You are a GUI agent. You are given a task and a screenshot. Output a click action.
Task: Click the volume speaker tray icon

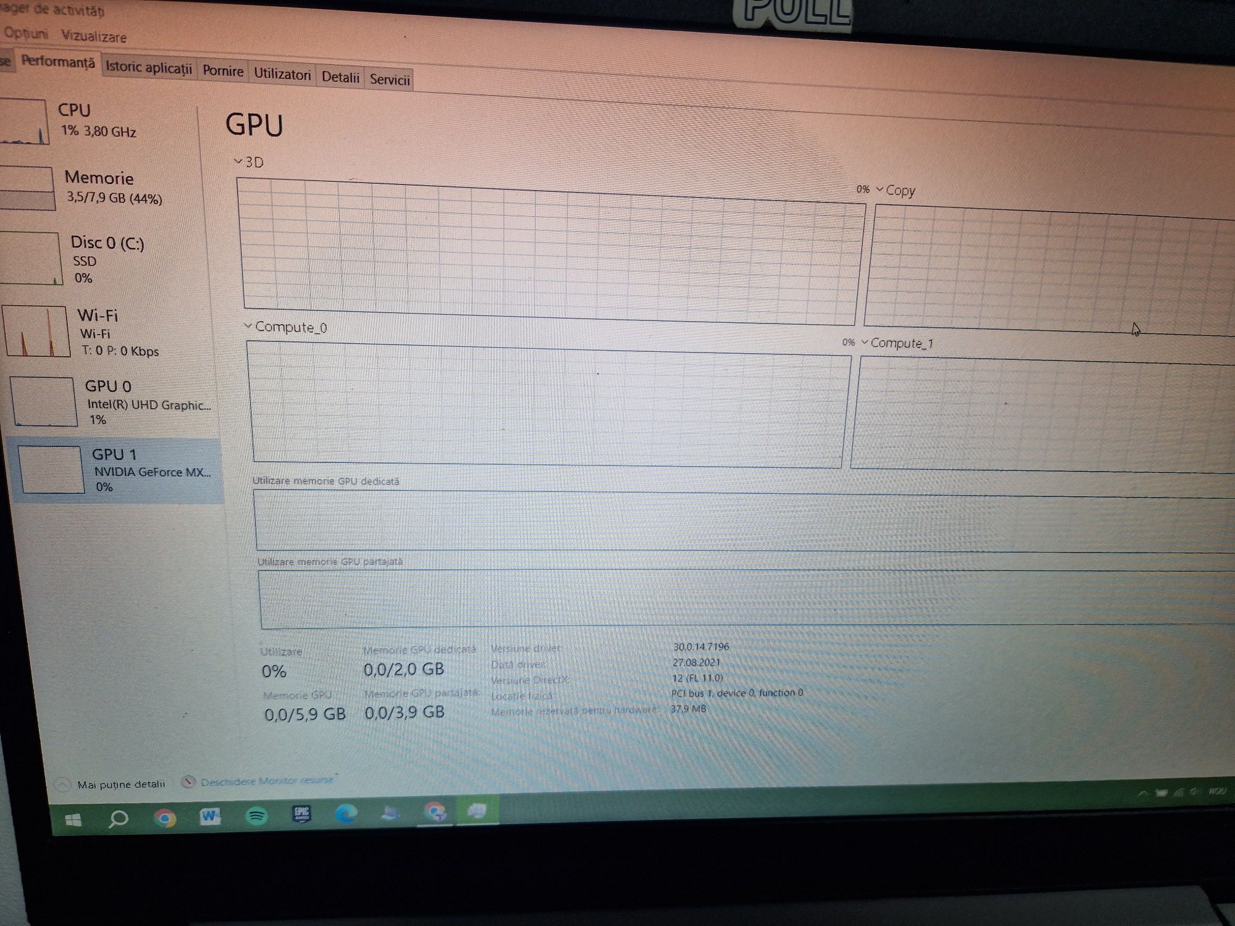1194,791
